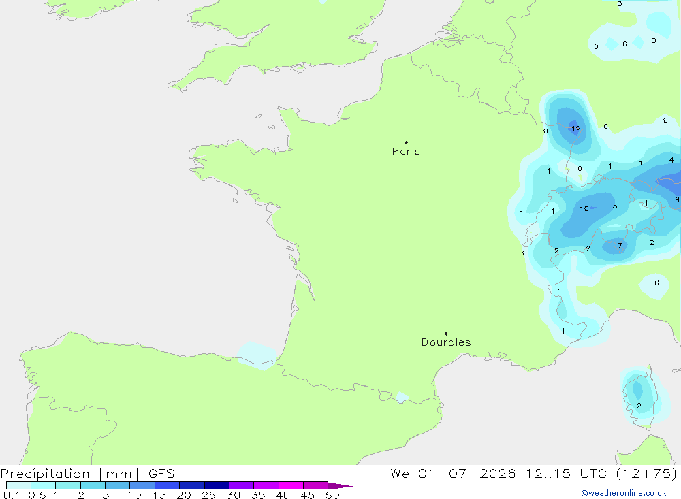681x499 pixels.
Task: Click the legend label 0.1
Action: [12, 495]
